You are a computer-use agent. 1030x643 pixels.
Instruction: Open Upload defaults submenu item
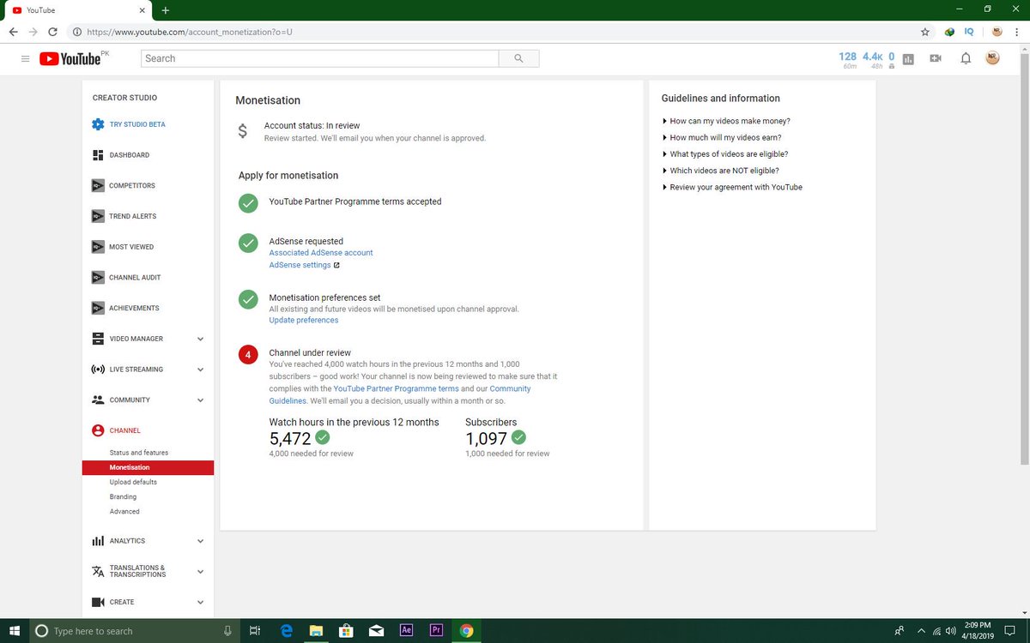coord(133,482)
